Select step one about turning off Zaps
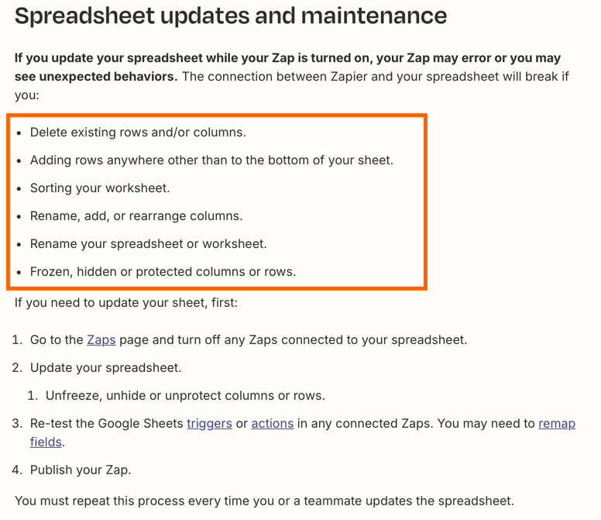Screen dimensions: 601x520 pyautogui.click(x=249, y=339)
